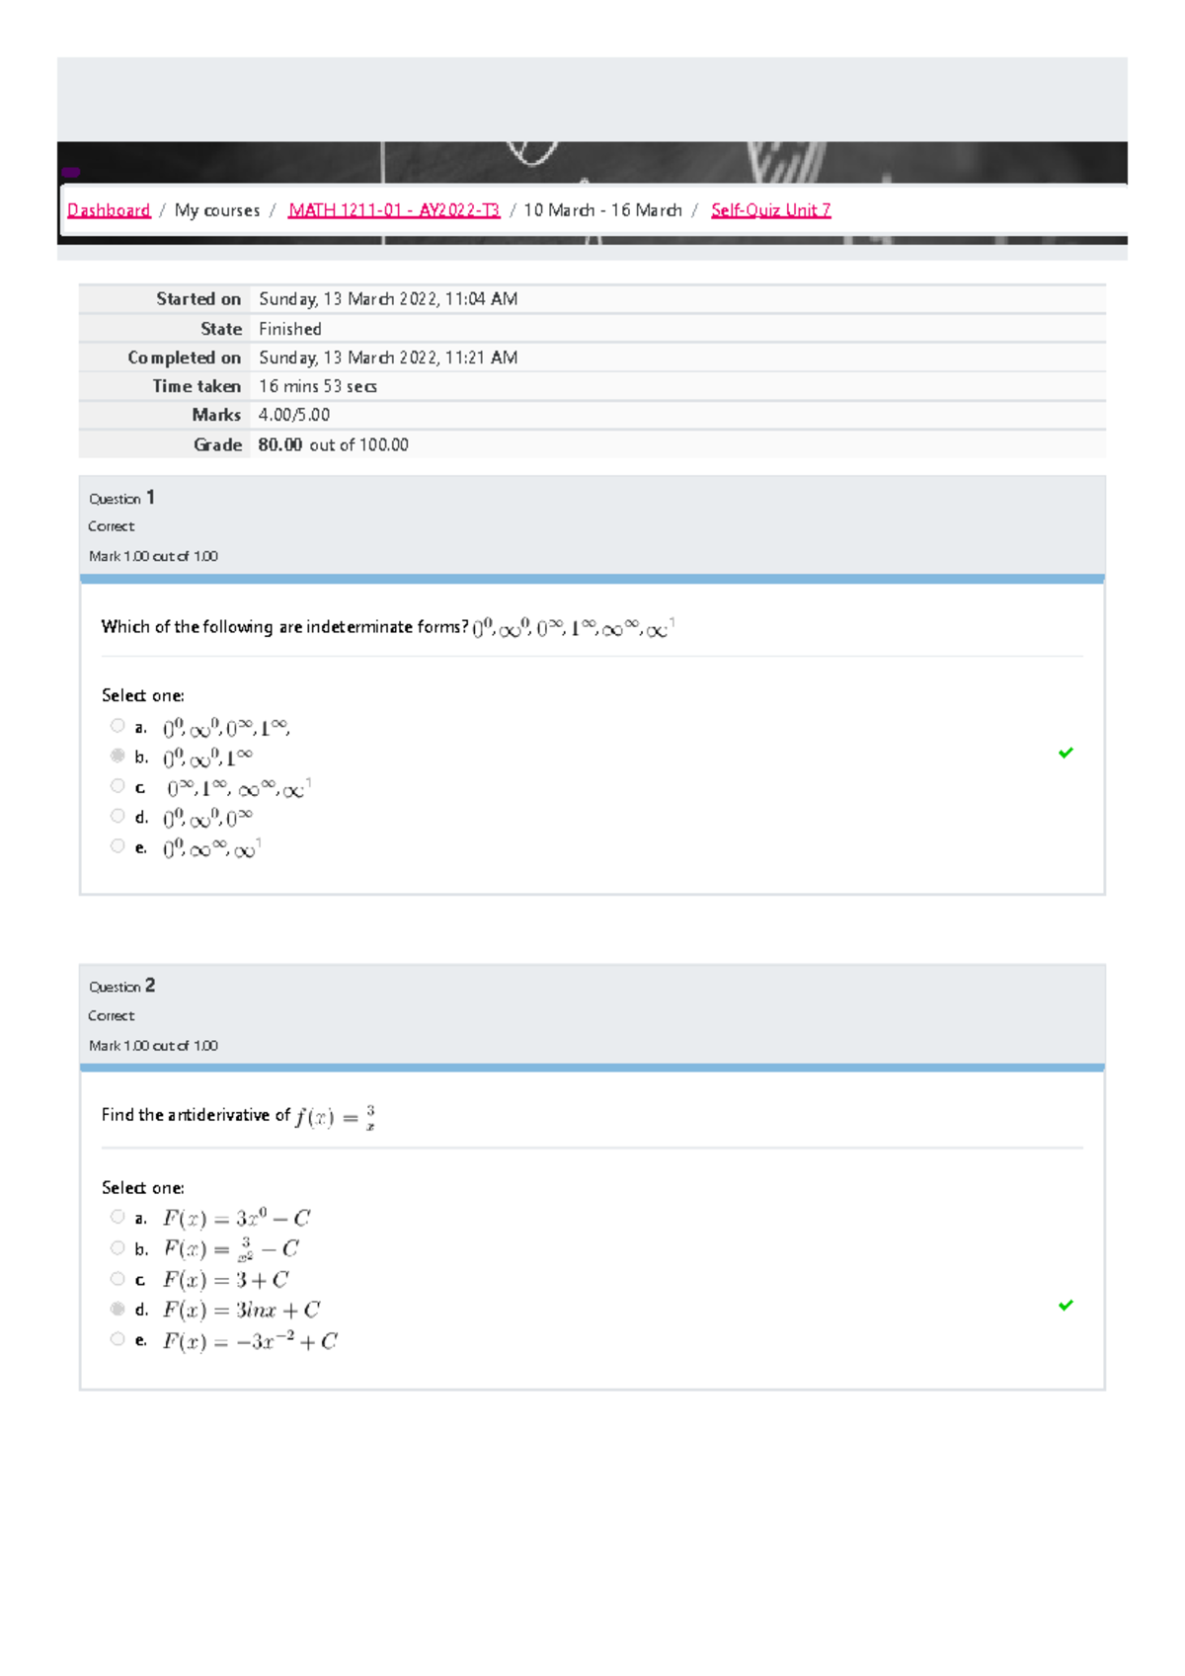Choose option c radio button in Question 1
The width and height of the screenshot is (1185, 1676).
click(x=118, y=786)
